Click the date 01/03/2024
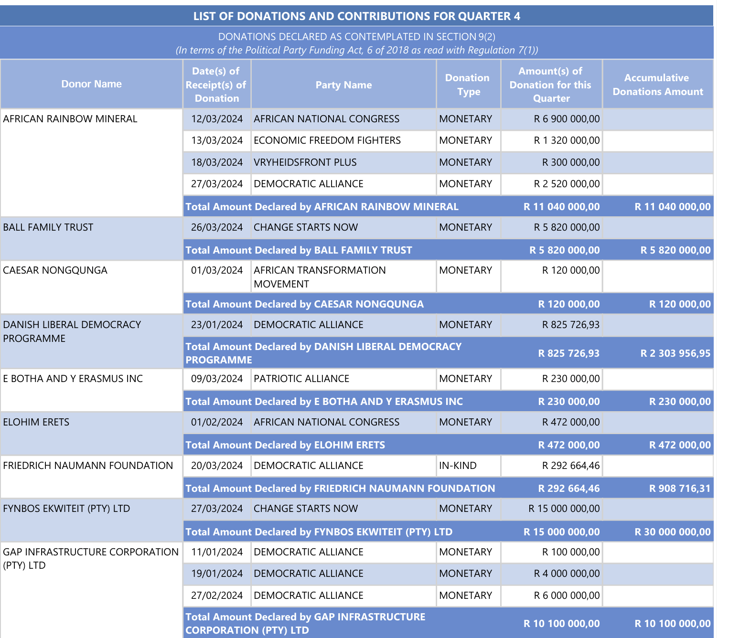 click(x=217, y=270)
